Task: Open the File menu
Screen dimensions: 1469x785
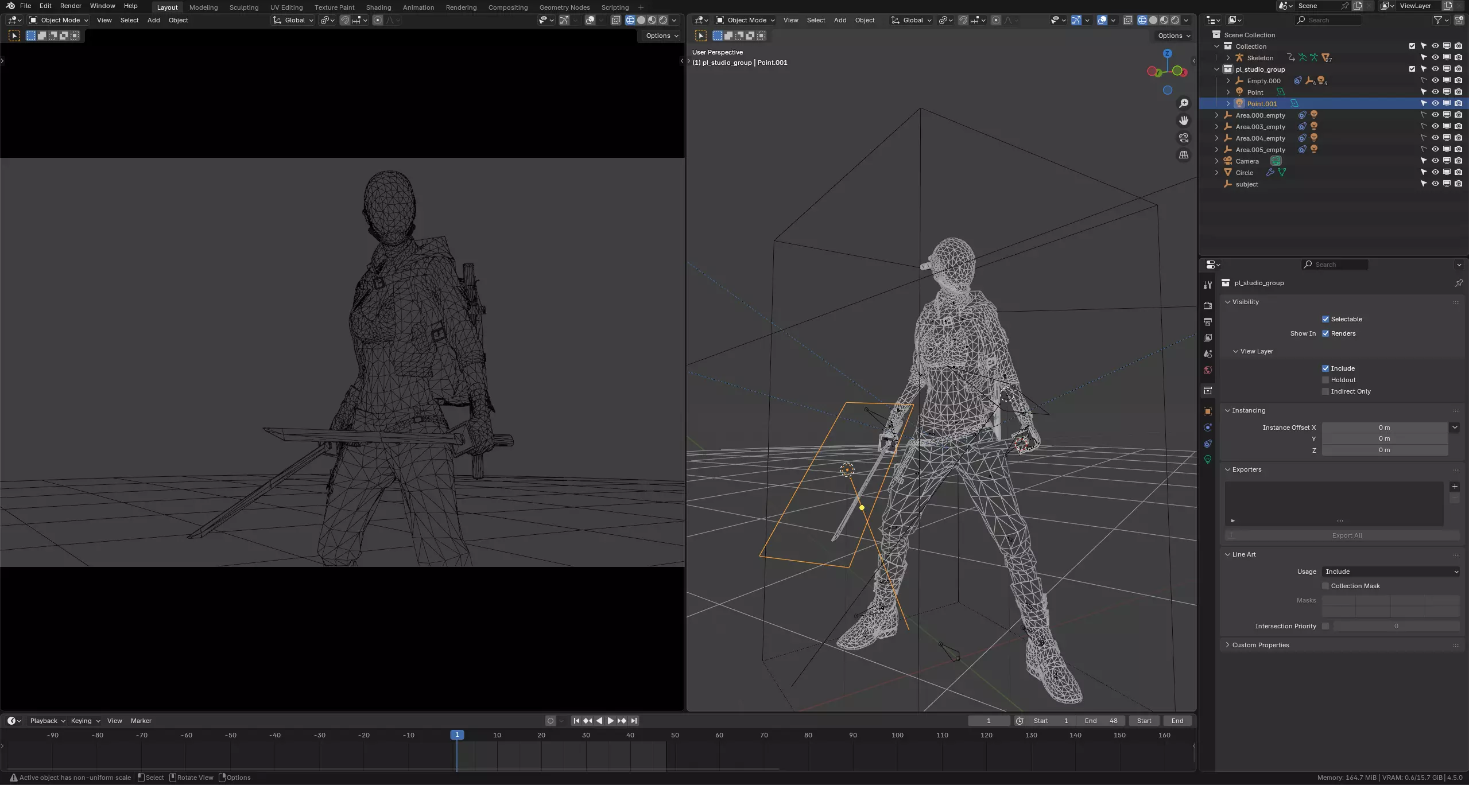Action: pos(25,6)
